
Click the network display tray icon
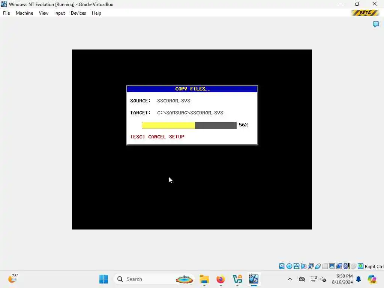coord(313,279)
